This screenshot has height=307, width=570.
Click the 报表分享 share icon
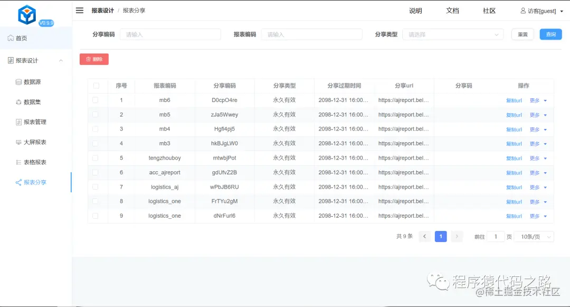pyautogui.click(x=18, y=182)
